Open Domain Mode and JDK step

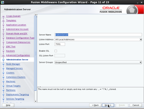click(x=17, y=33)
